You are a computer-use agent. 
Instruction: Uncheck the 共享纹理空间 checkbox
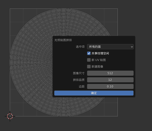[x=89, y=53]
